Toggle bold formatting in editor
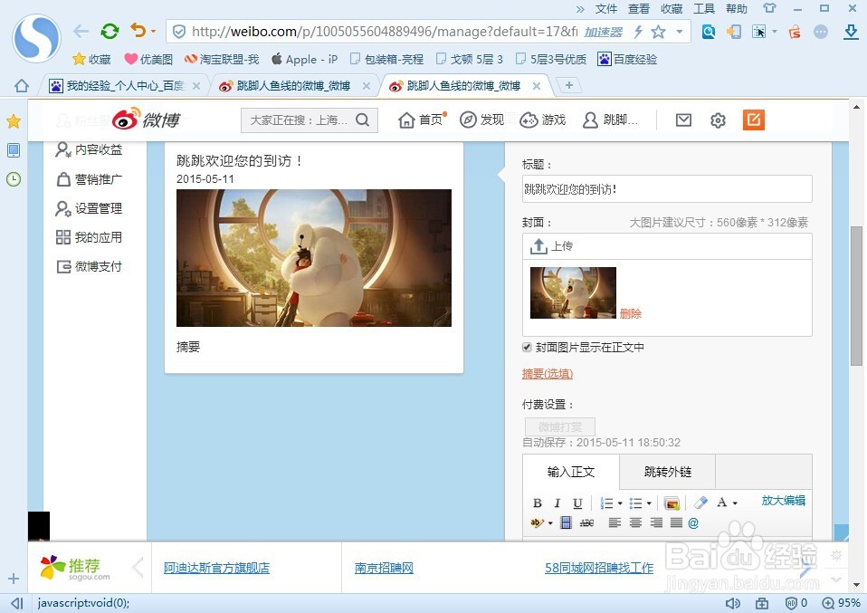867x613 pixels. 537,503
